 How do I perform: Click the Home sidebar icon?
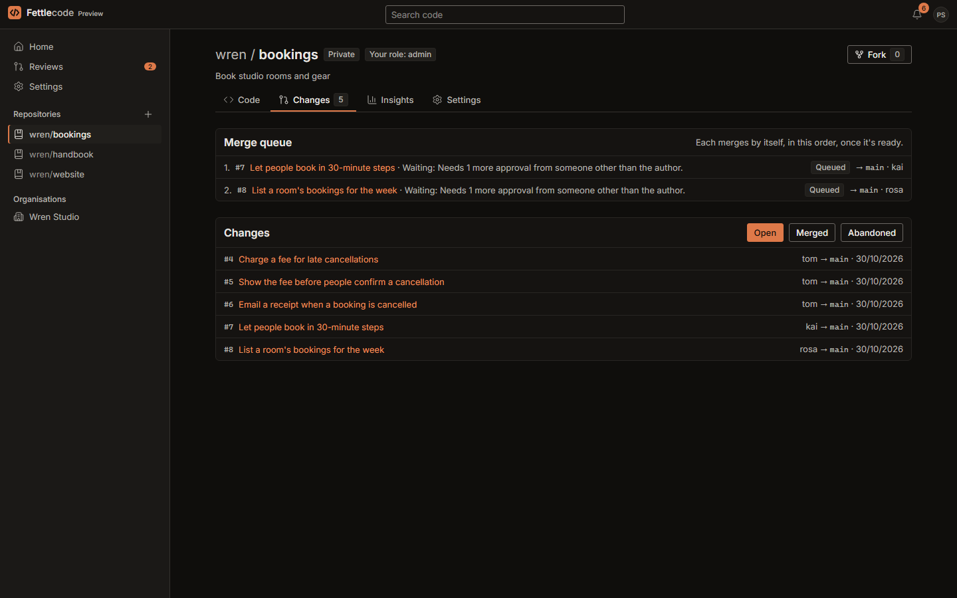tap(19, 47)
